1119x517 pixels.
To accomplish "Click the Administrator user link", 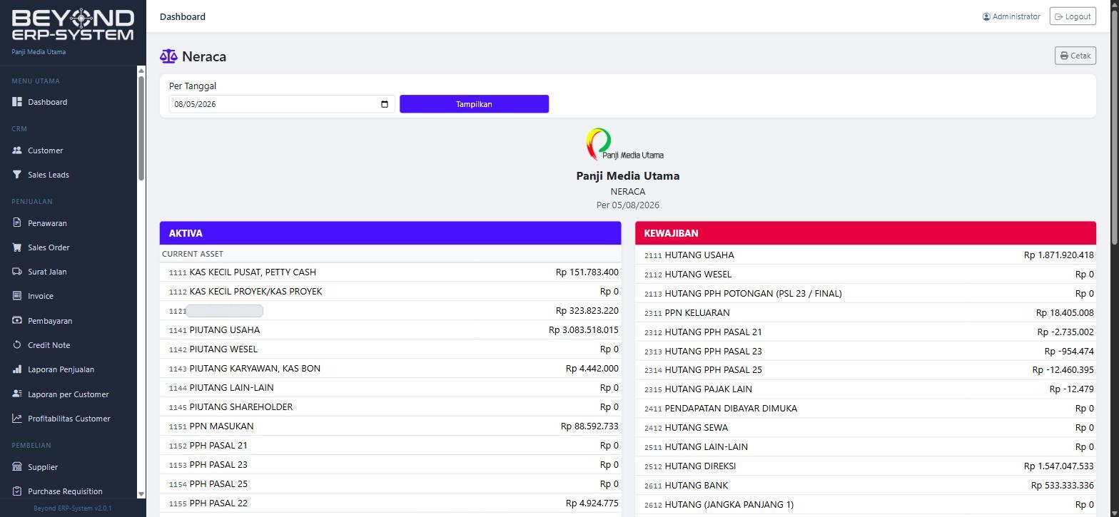I will click(1011, 16).
